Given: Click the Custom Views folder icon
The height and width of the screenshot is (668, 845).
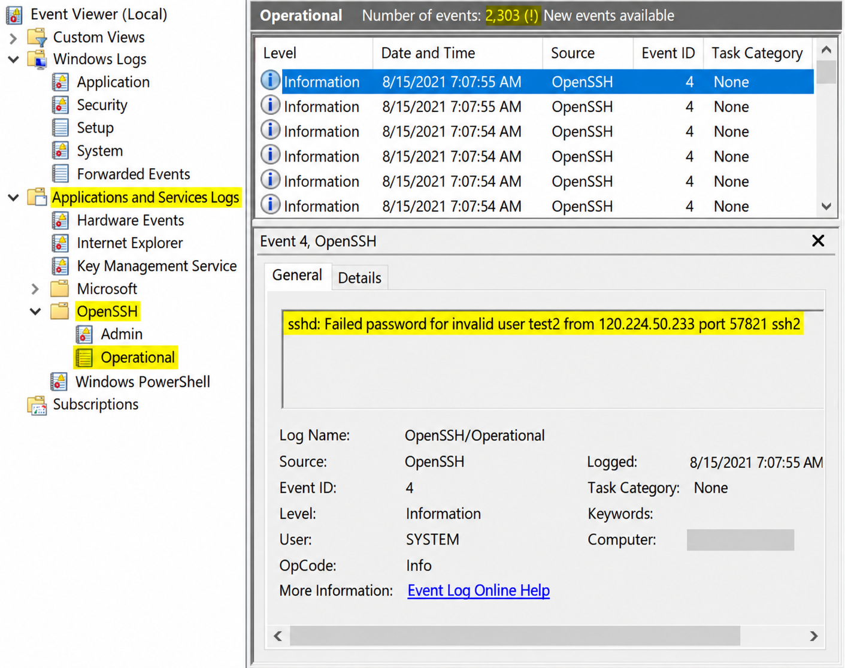Looking at the screenshot, I should 37,37.
